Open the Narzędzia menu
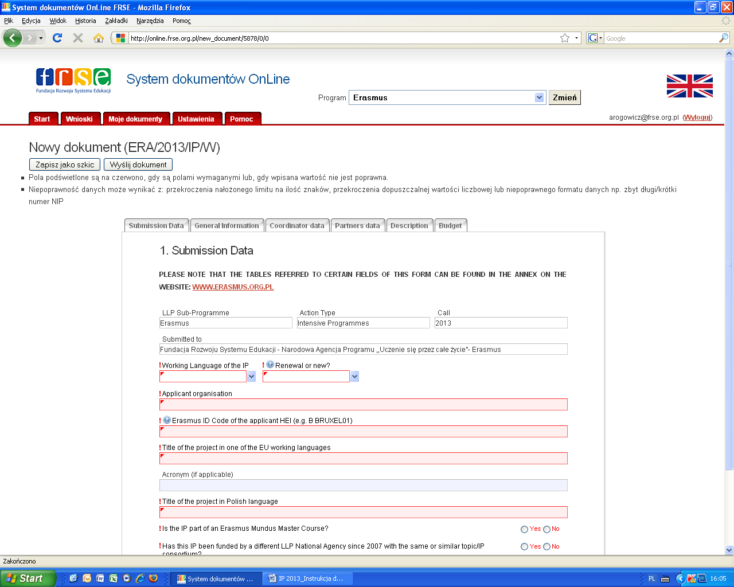Viewport: 734px width, 587px height. pyautogui.click(x=150, y=21)
